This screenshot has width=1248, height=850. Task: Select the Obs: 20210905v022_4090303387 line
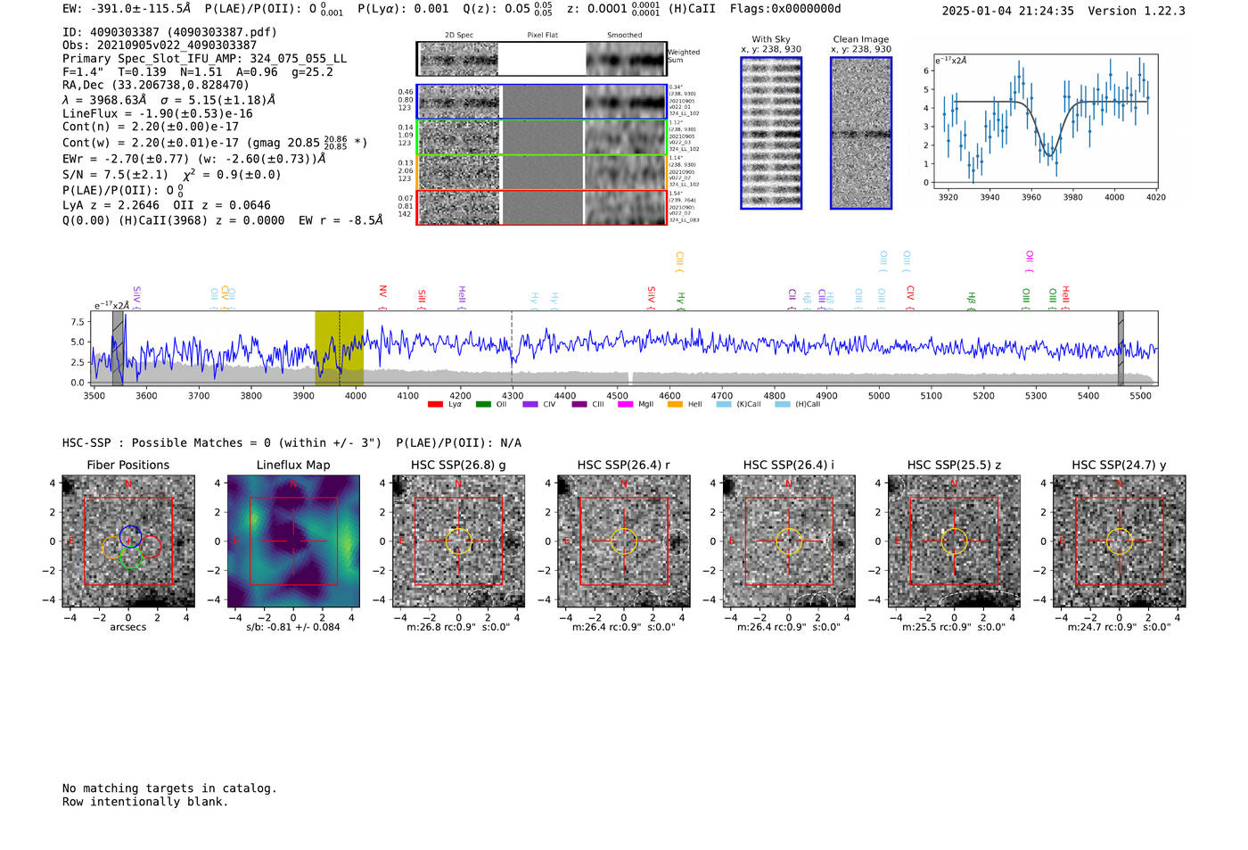click(160, 45)
